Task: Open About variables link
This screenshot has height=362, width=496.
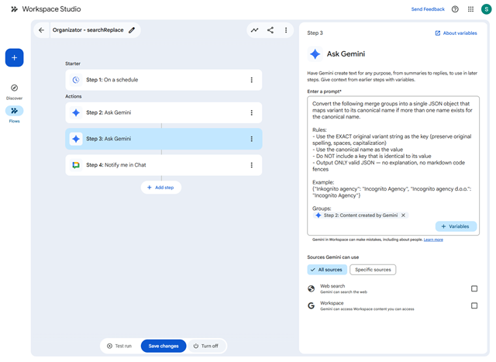Action: [456, 33]
